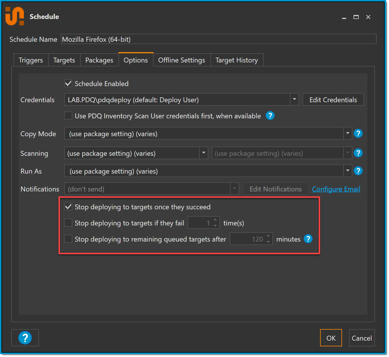The image size is (389, 357).
Task: Toggle the Schedule Enabled checkbox
Action: [x=68, y=83]
